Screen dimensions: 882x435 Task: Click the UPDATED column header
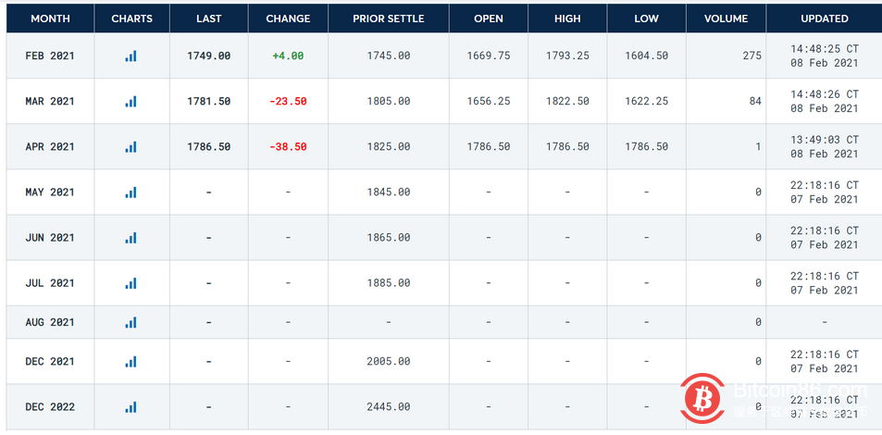[x=824, y=19]
